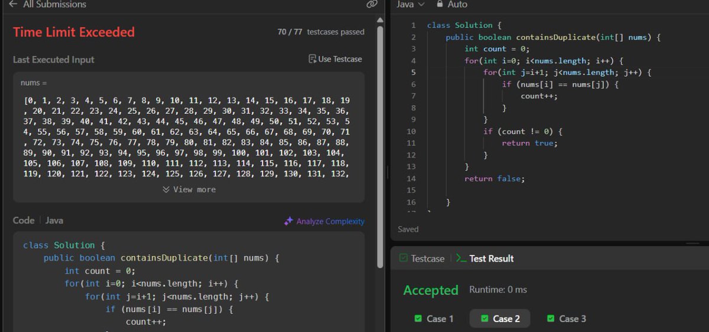
Task: Click the divider handle between the panels
Action: pos(388,171)
